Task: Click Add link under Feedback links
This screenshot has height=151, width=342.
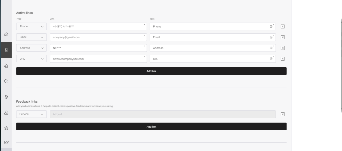Action: (x=151, y=127)
